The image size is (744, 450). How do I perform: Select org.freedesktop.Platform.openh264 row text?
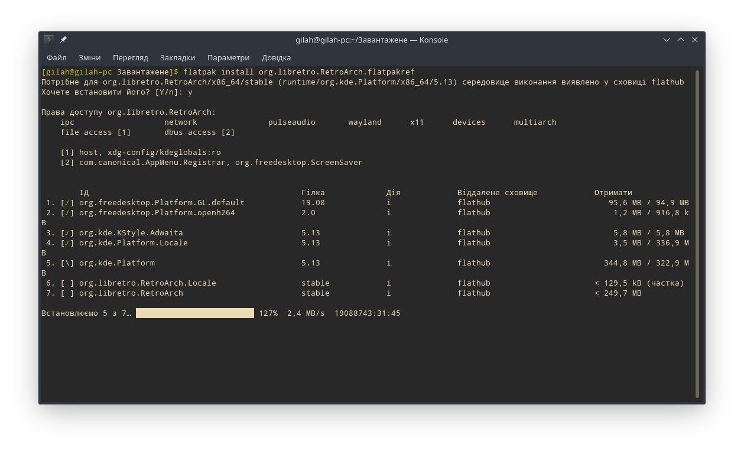tap(157, 212)
